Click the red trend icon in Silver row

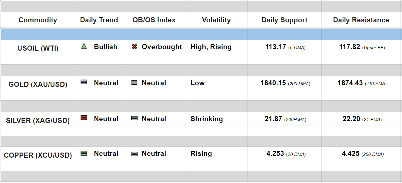[x=84, y=118]
